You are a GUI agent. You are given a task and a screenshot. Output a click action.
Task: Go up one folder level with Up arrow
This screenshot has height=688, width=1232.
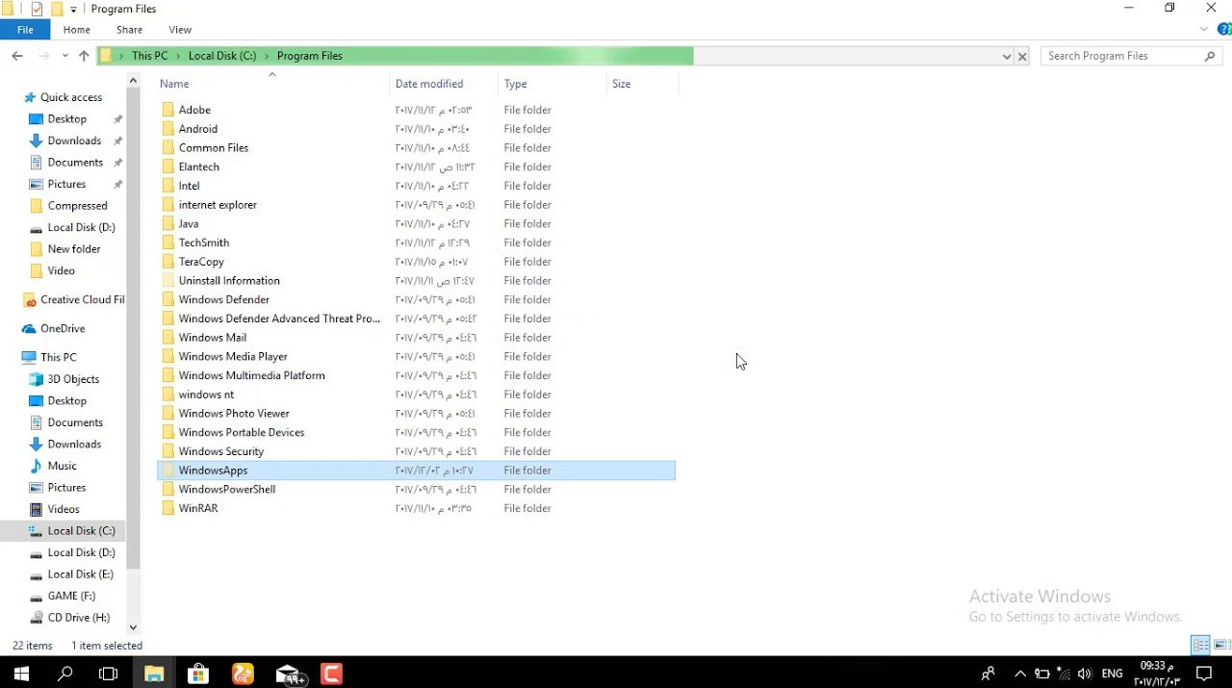(x=84, y=56)
